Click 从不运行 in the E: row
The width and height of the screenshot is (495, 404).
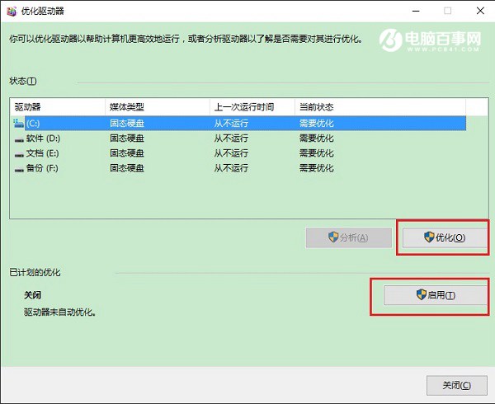(231, 153)
